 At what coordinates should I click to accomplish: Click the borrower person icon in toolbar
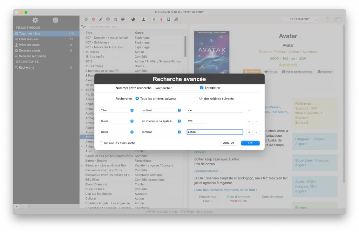pyautogui.click(x=143, y=19)
